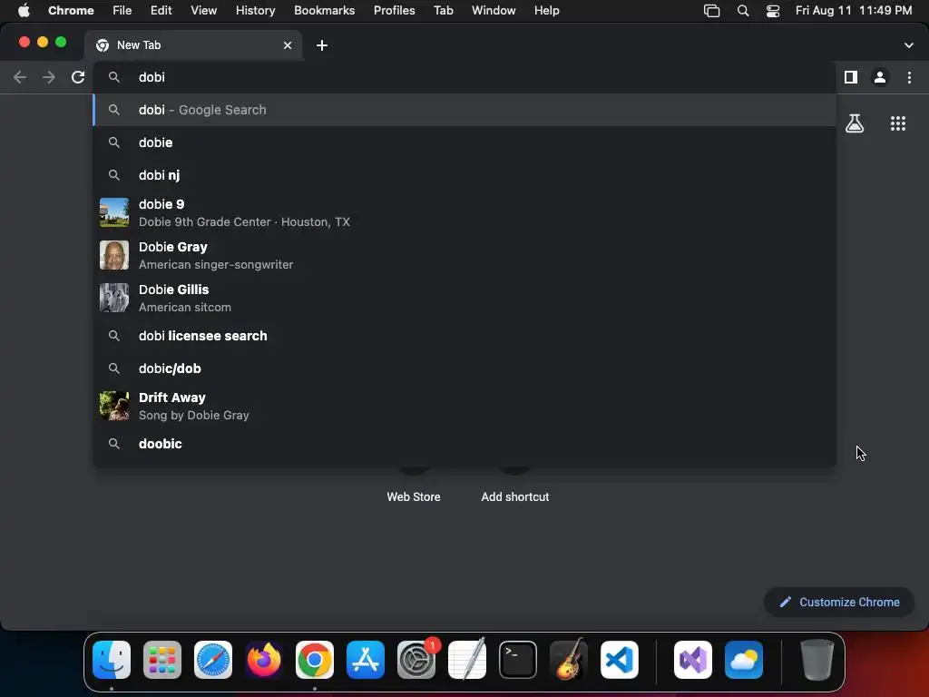Image resolution: width=929 pixels, height=697 pixels.
Task: Open the Edit menu
Action: pyautogui.click(x=161, y=10)
